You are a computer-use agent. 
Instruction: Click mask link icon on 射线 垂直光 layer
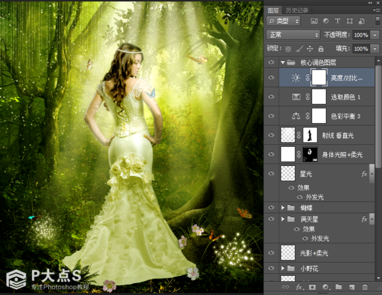(299, 135)
